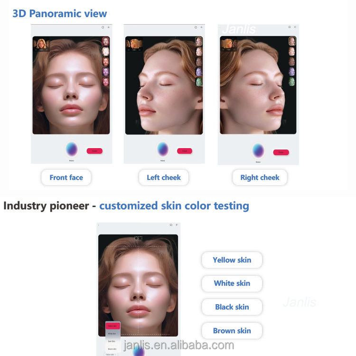
Task: Select the top natural face filter in Left cheek screen
Action: [x=199, y=41]
